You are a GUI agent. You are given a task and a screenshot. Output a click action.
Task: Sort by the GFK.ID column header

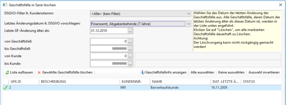(x=24, y=82)
